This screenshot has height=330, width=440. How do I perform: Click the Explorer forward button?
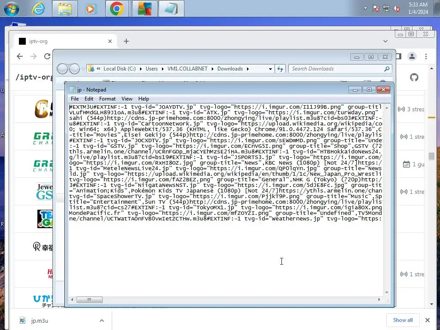pos(74,69)
